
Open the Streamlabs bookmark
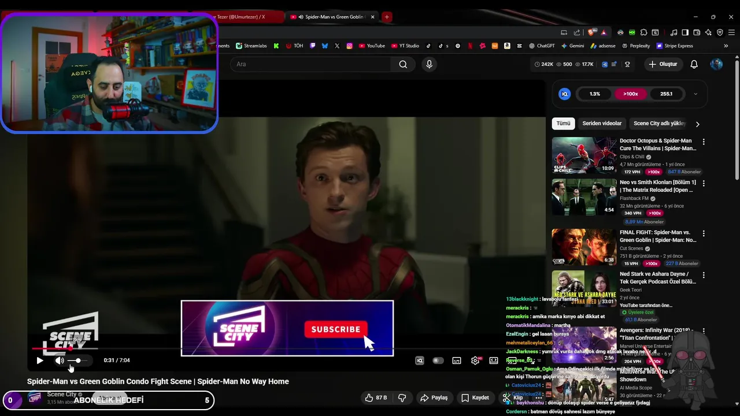coord(251,46)
